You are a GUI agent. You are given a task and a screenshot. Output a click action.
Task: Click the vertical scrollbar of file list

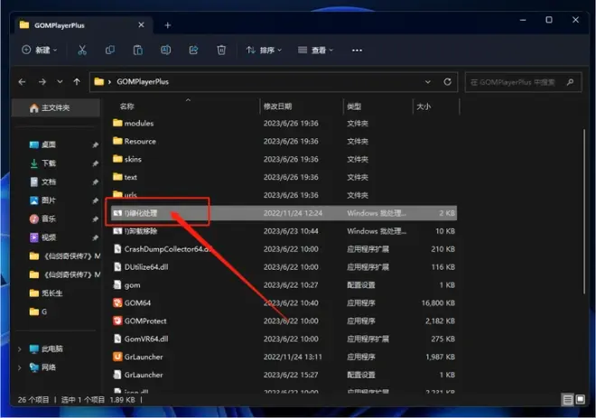(x=584, y=211)
